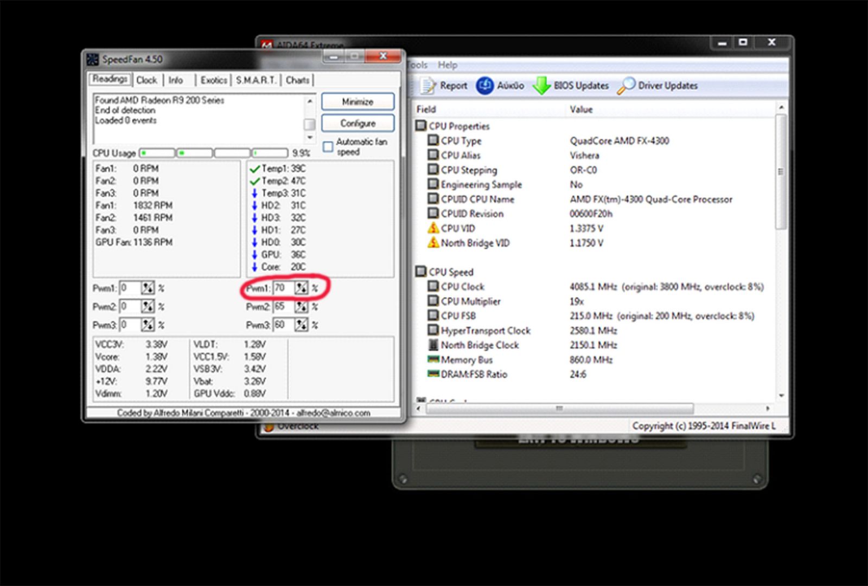Click the CPU Type row icon

point(433,140)
